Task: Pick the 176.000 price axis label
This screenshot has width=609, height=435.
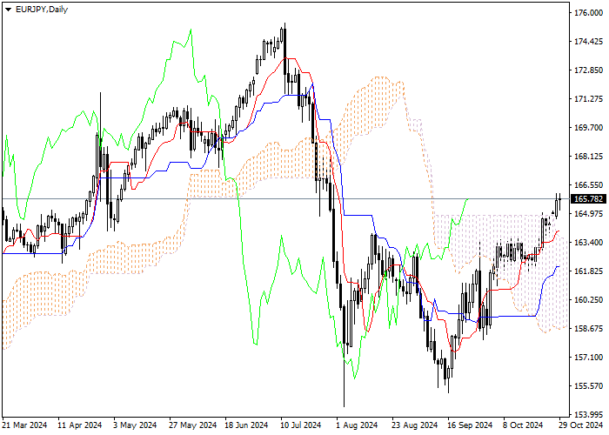Action: (x=588, y=13)
